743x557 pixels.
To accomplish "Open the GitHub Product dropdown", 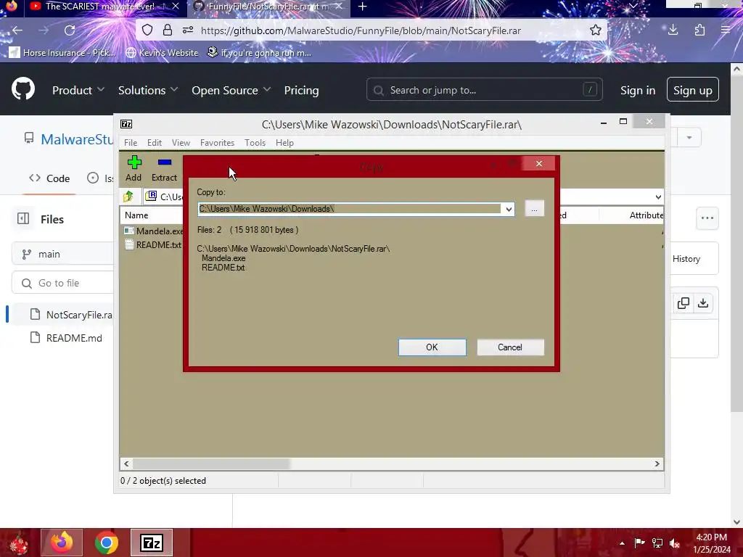I will pos(78,90).
